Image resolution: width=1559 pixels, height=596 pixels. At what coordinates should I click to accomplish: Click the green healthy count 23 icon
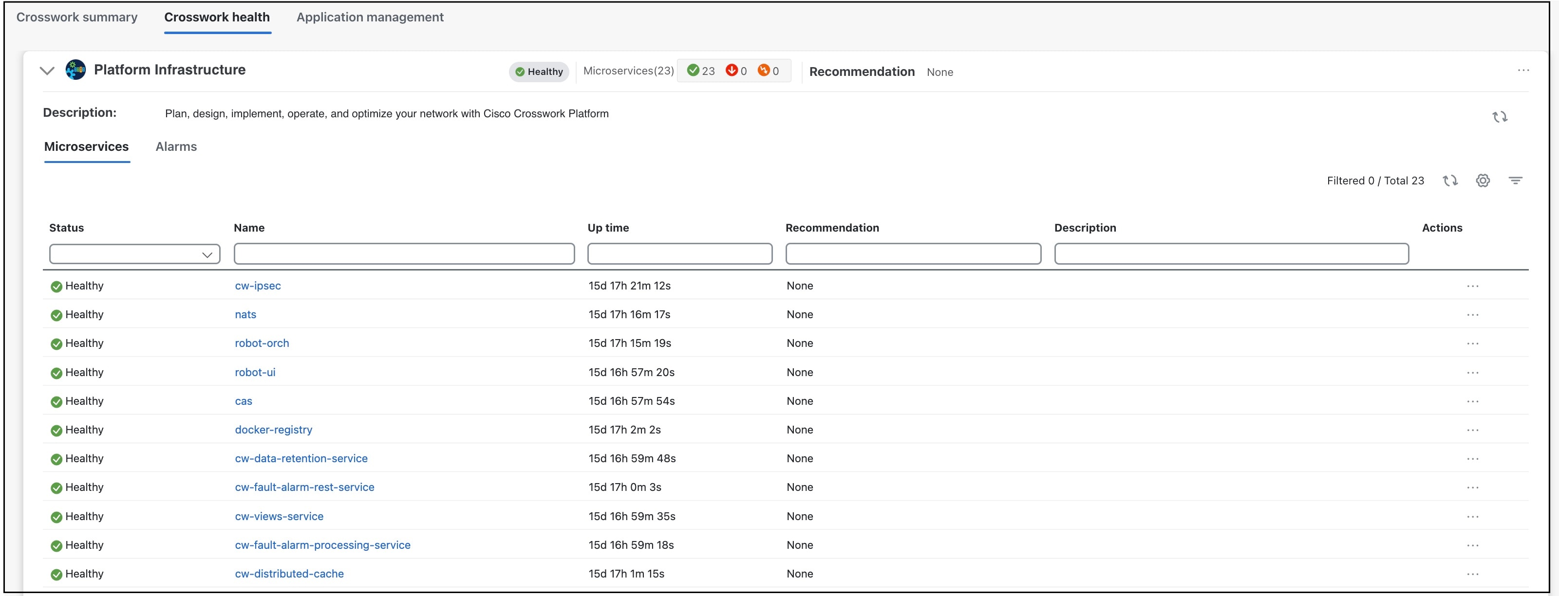(x=694, y=70)
